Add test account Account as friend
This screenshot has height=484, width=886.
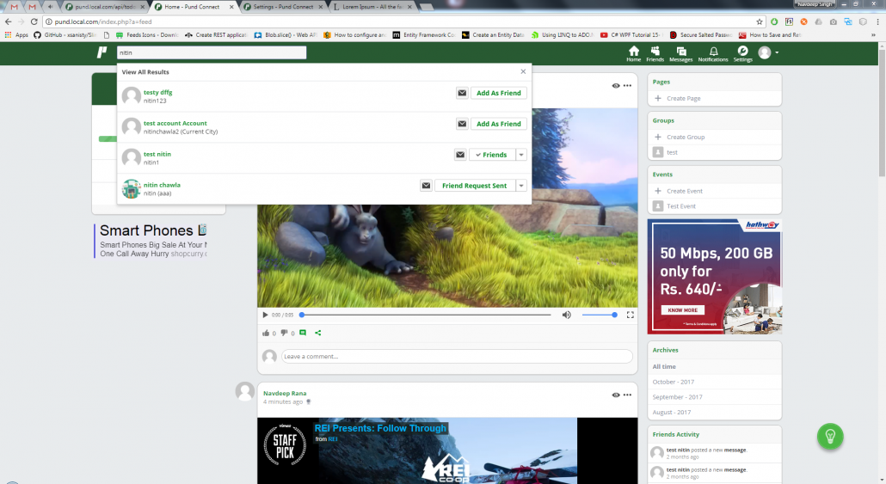coord(498,124)
